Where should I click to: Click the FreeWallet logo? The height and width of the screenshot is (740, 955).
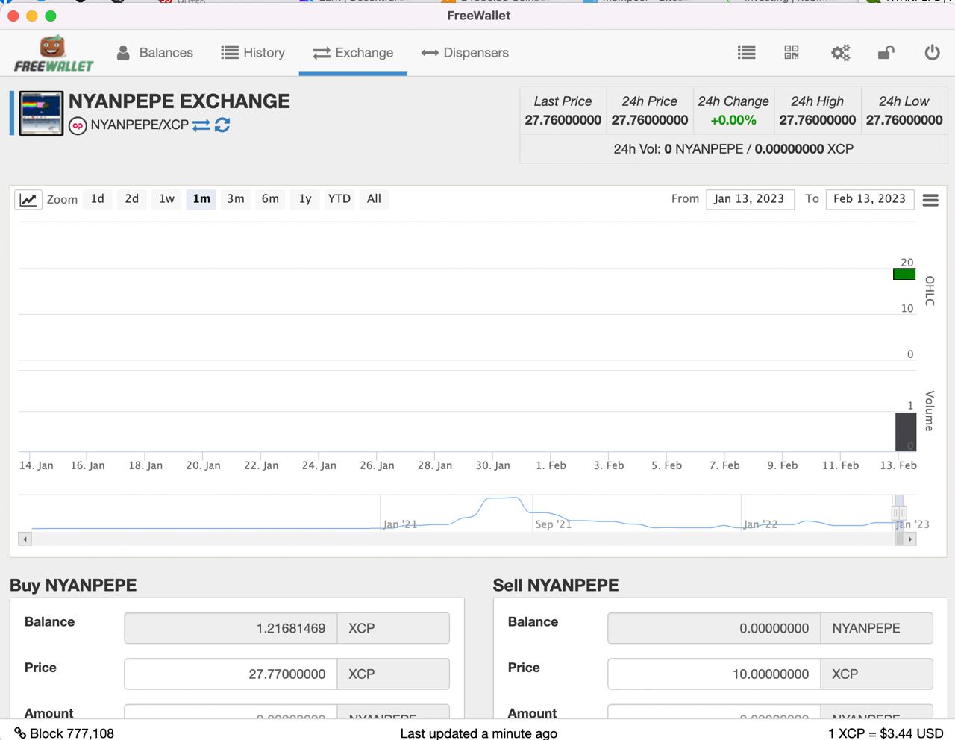[54, 54]
